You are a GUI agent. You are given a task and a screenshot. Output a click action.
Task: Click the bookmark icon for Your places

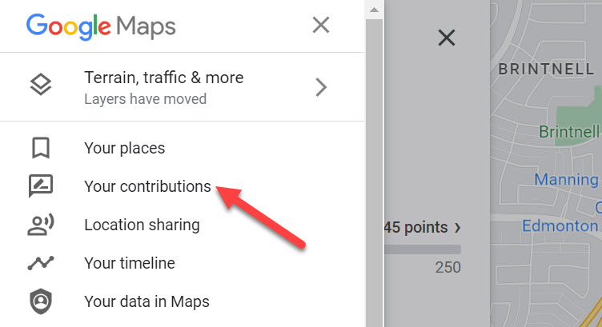coord(41,148)
